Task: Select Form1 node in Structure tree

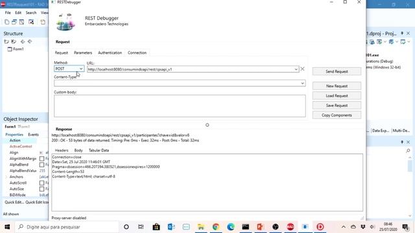Action: click(x=16, y=49)
